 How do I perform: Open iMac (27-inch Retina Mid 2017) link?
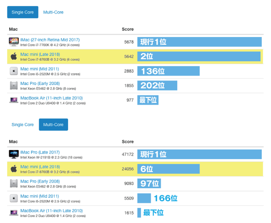tap(50, 40)
